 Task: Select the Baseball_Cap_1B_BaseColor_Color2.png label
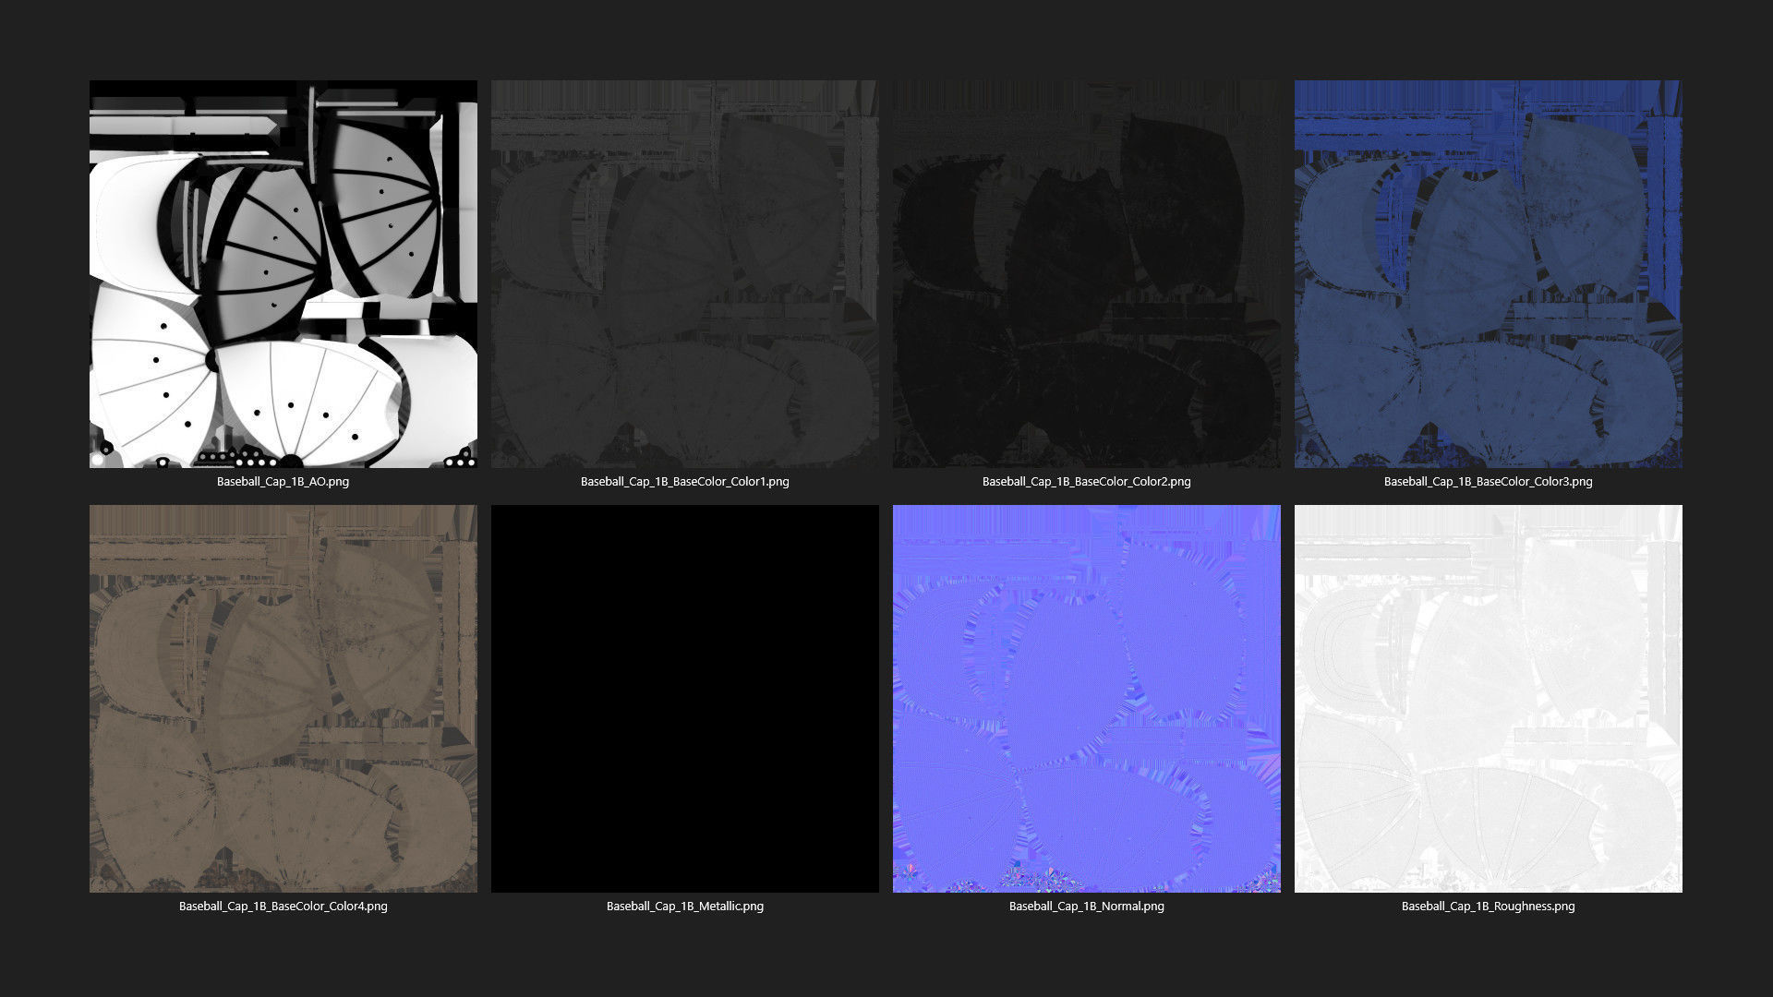1086,481
